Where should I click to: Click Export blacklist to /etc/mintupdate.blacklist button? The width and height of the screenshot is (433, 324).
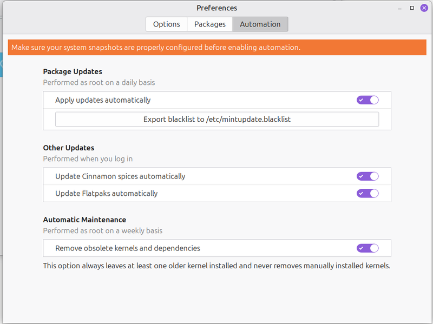tap(217, 119)
